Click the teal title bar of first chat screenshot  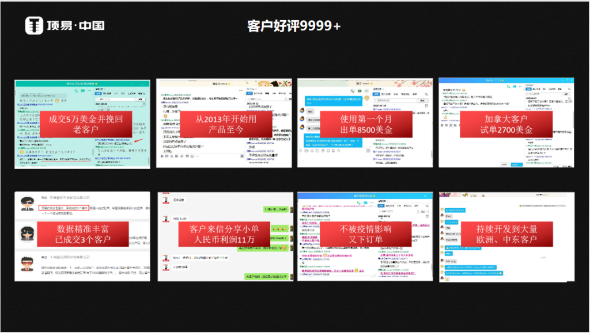click(x=82, y=83)
